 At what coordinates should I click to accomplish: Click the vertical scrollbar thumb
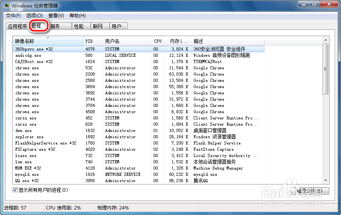(326, 69)
